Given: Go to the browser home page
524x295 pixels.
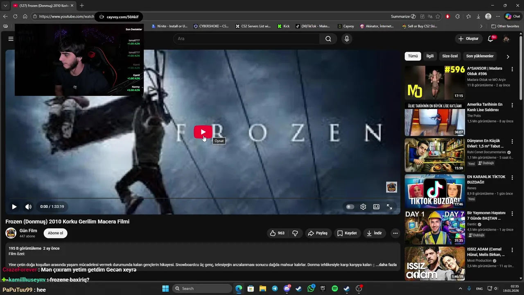Looking at the screenshot, I should click(25, 16).
